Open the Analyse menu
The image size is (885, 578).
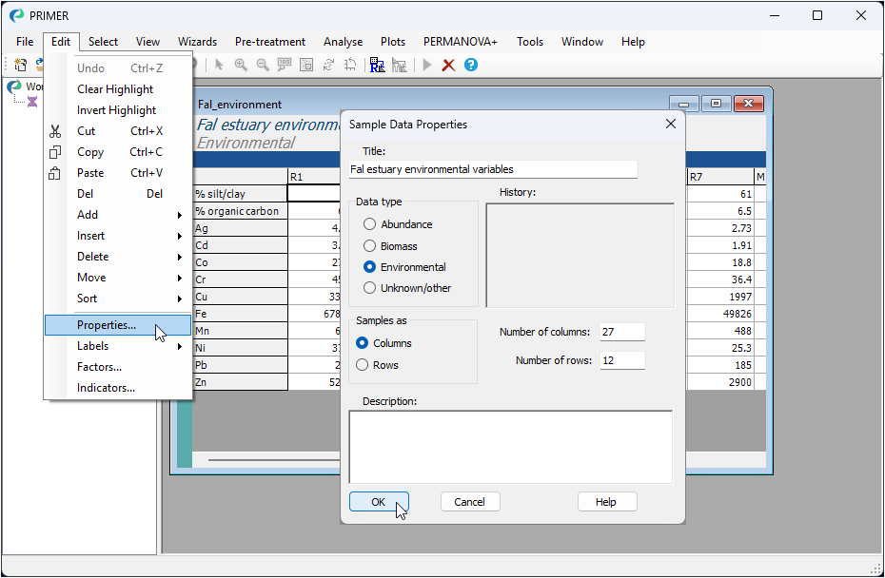343,42
